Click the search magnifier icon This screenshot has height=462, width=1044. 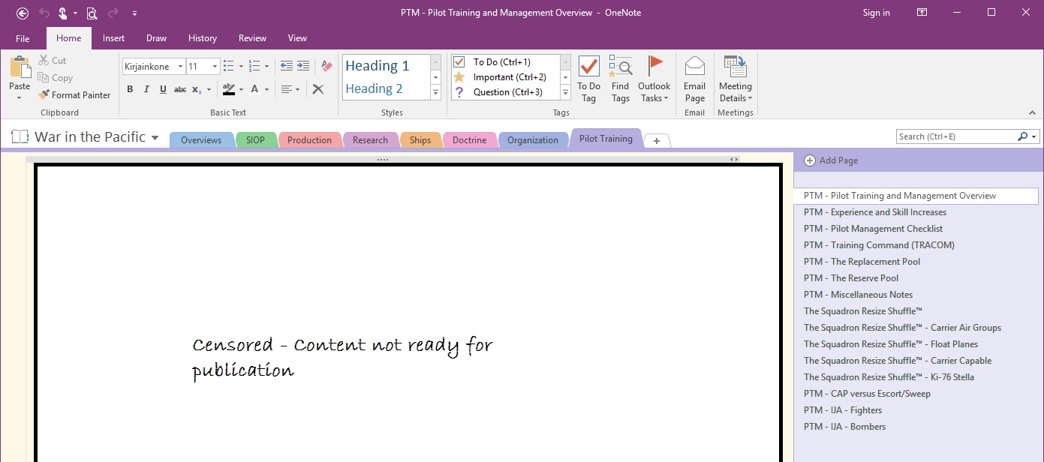[1022, 136]
